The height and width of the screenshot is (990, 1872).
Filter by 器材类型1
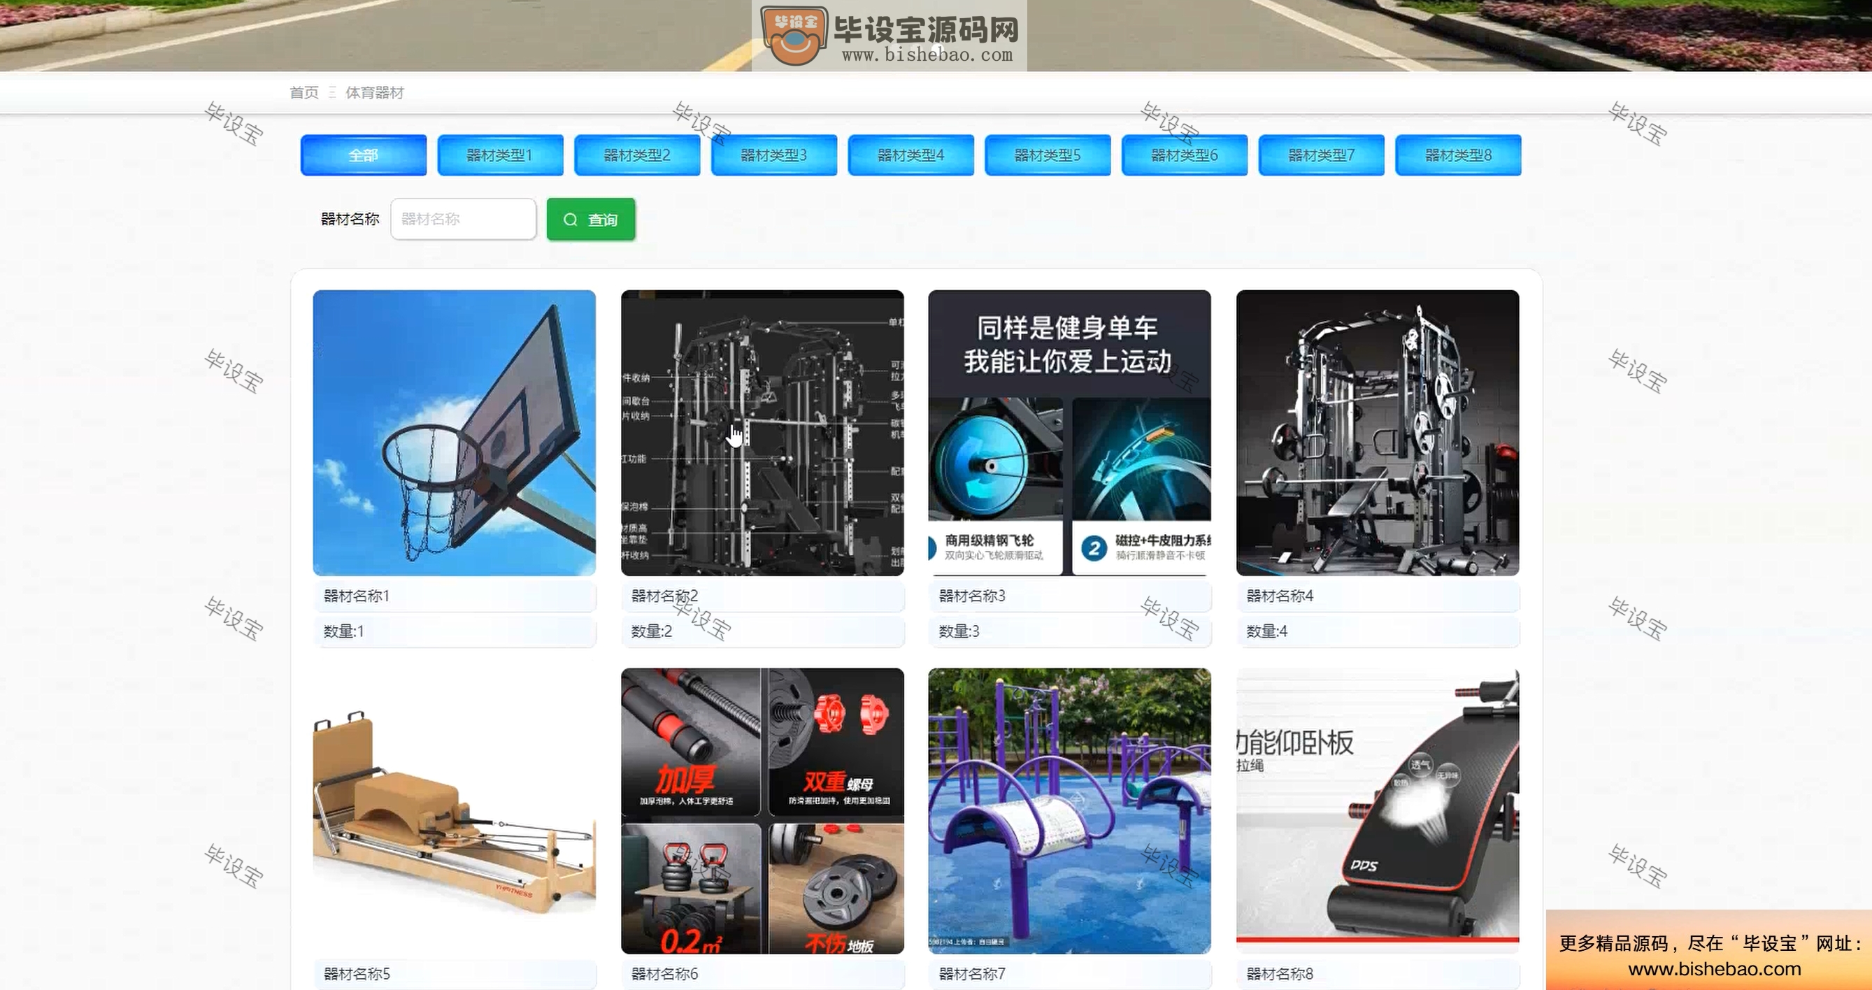(x=500, y=155)
